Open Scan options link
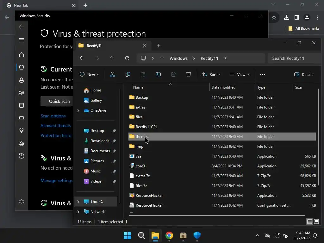The width and height of the screenshot is (324, 243). coord(53,116)
